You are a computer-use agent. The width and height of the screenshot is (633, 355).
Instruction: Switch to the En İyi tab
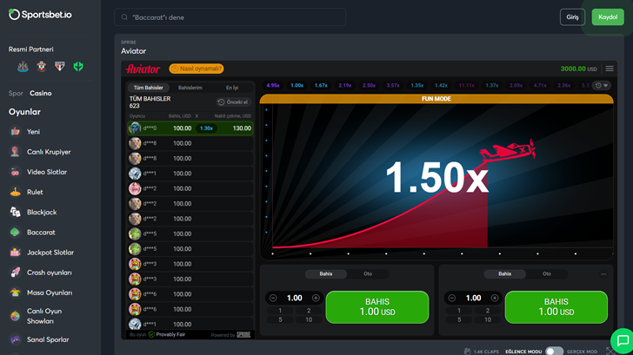coord(232,88)
